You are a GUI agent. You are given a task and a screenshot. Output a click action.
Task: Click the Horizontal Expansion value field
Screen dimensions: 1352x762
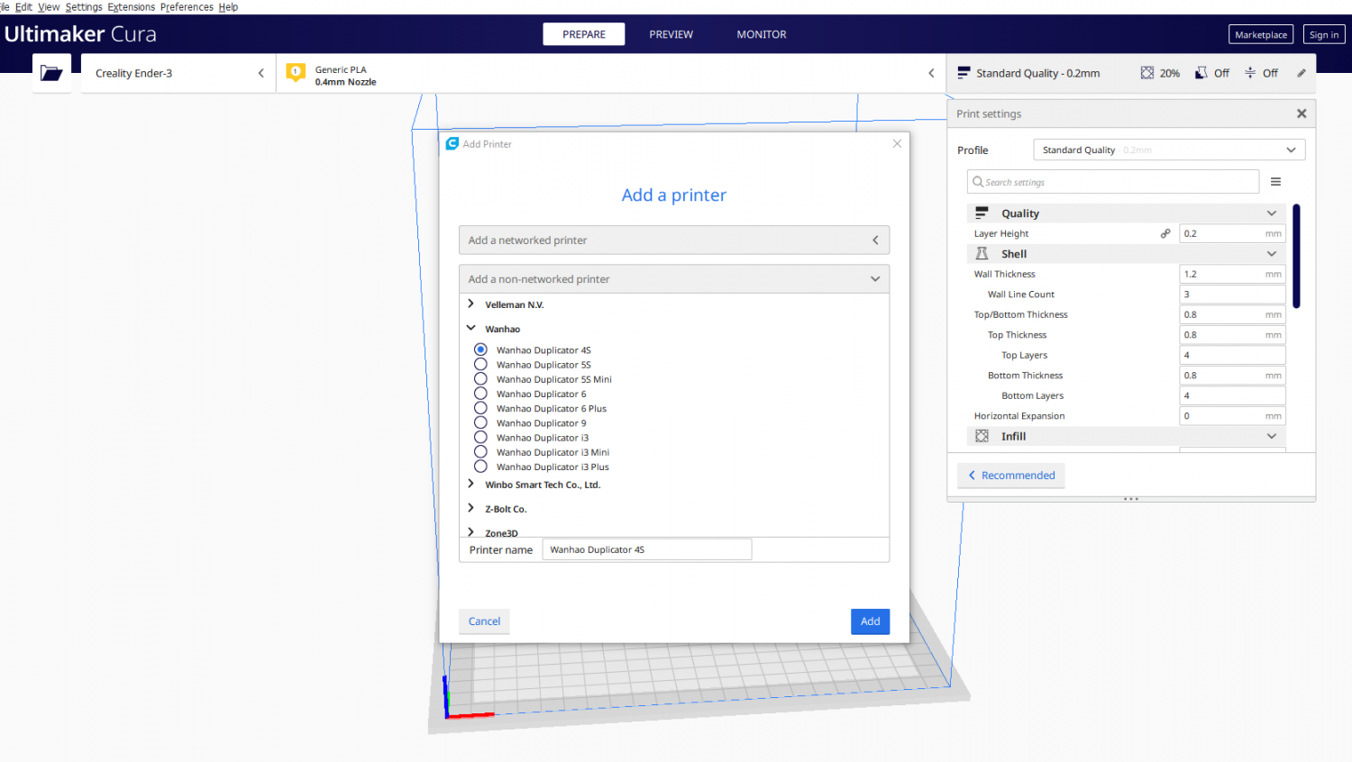pos(1232,416)
